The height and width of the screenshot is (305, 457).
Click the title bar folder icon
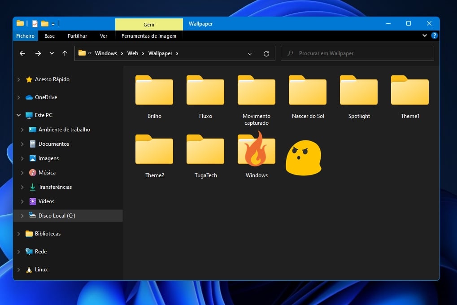coord(20,23)
